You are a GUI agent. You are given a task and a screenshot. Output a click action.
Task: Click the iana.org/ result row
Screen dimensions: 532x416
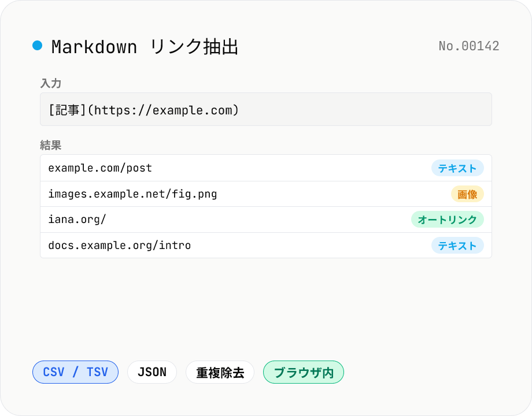click(x=265, y=220)
